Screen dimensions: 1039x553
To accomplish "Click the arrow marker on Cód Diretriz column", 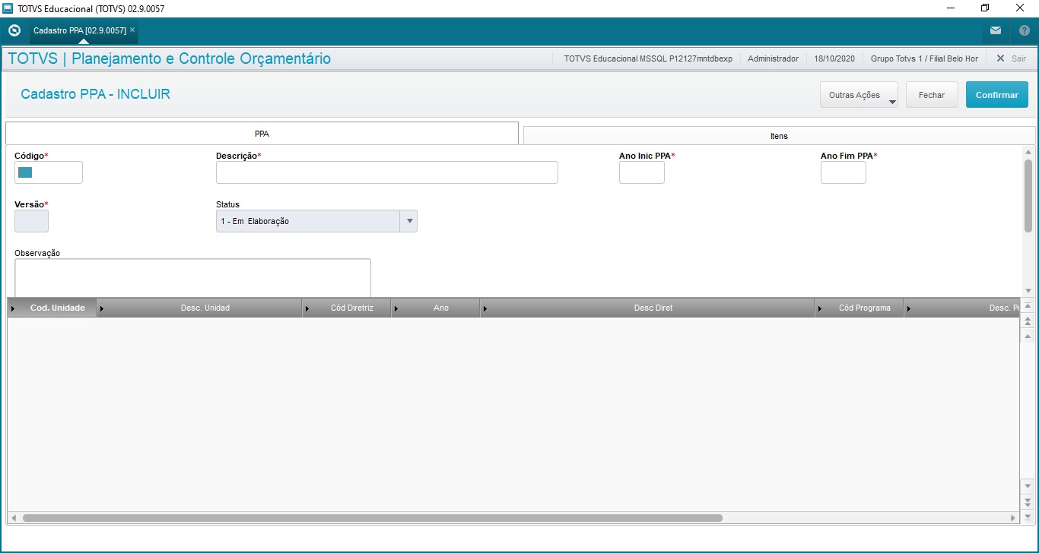I will [307, 308].
